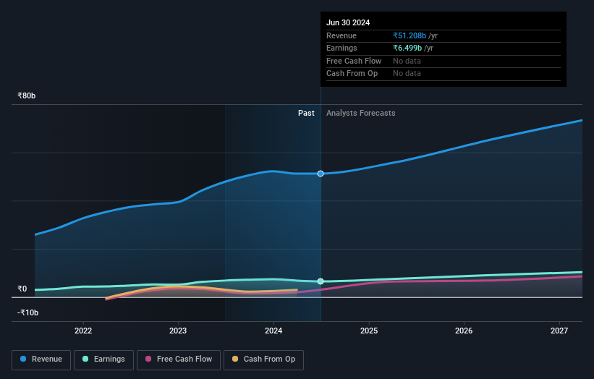594x379 pixels.
Task: Toggle the Earnings legend series
Action: [x=103, y=359]
